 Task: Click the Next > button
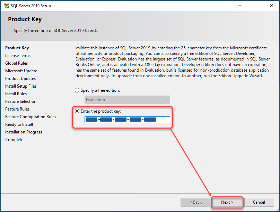(227, 202)
